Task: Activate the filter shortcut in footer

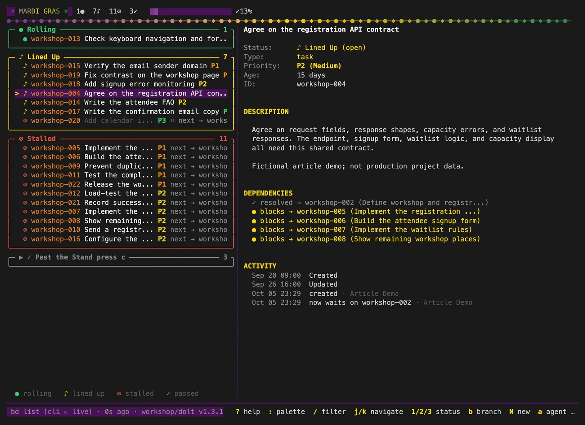Action: (329, 412)
